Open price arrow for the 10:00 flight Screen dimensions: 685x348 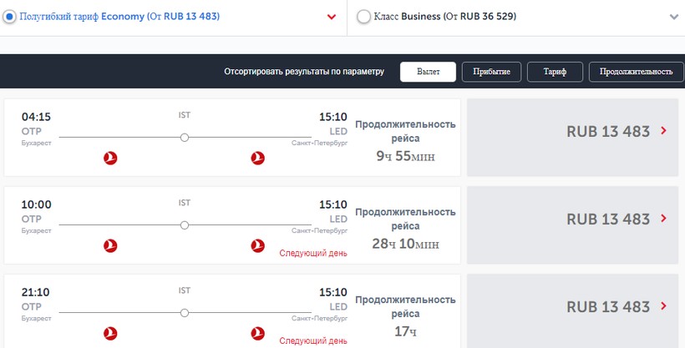coord(663,219)
